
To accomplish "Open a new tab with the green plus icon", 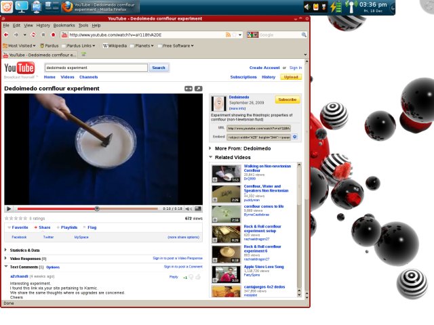I will tap(83, 55).
